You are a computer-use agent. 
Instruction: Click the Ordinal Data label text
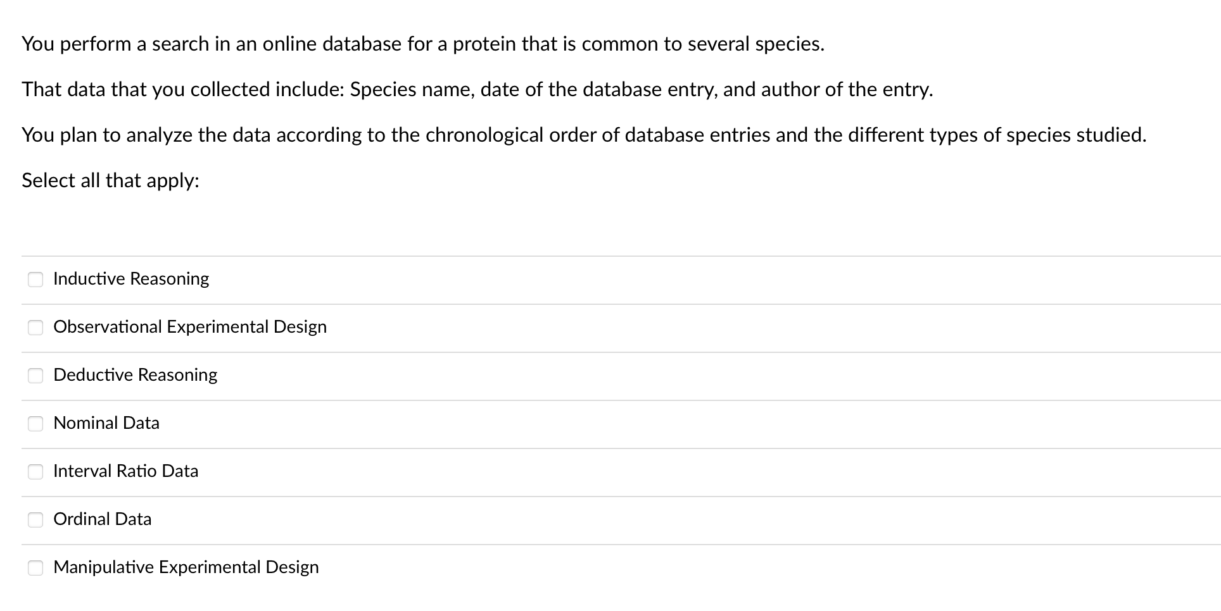(x=102, y=519)
